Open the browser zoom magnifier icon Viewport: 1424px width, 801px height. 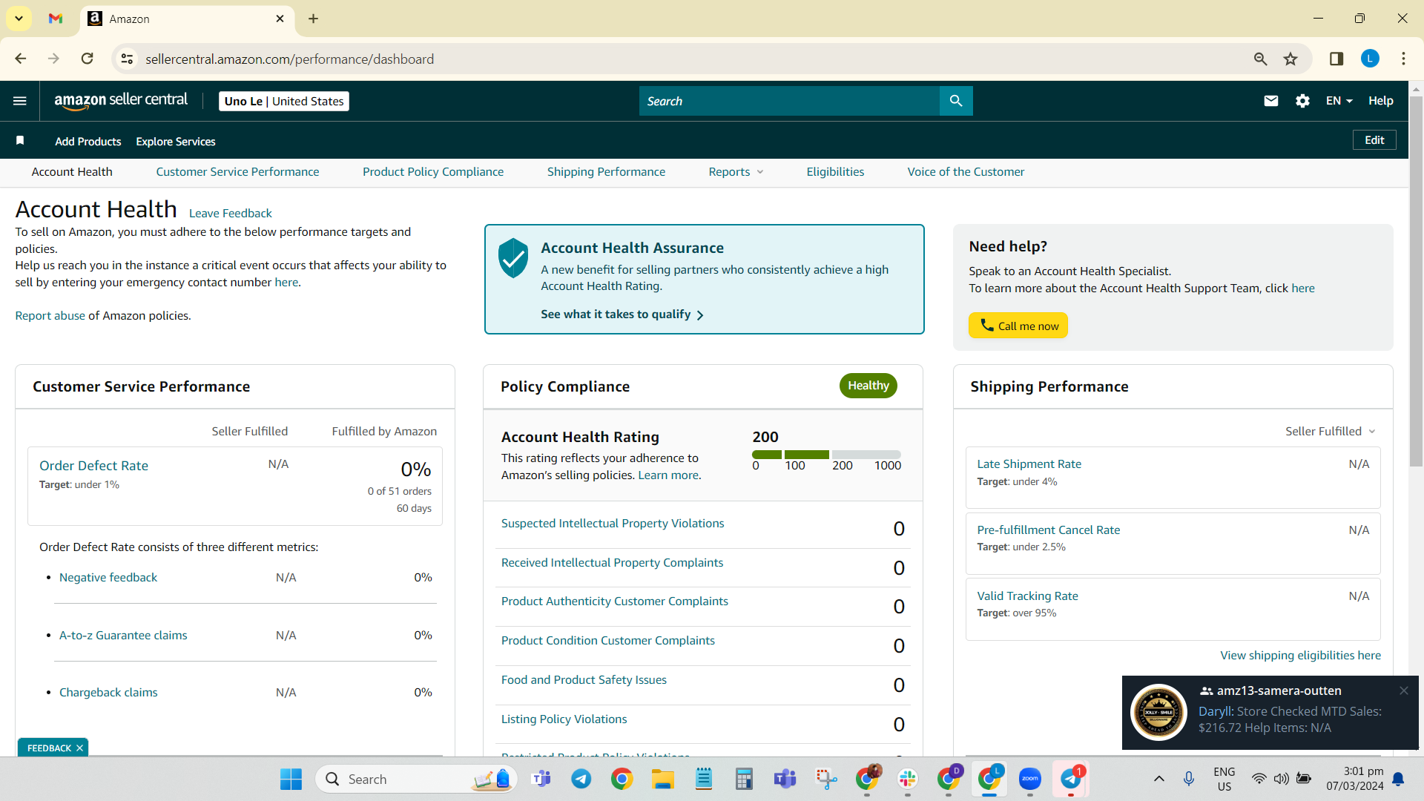pos(1260,59)
